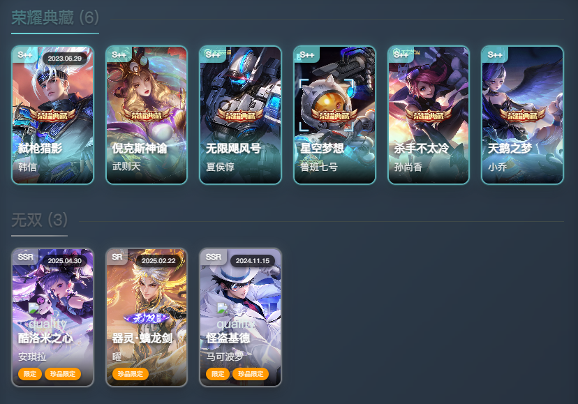Click the SSR badge on 怪盗基德 card
Screen dimensions: 578x404
214,257
